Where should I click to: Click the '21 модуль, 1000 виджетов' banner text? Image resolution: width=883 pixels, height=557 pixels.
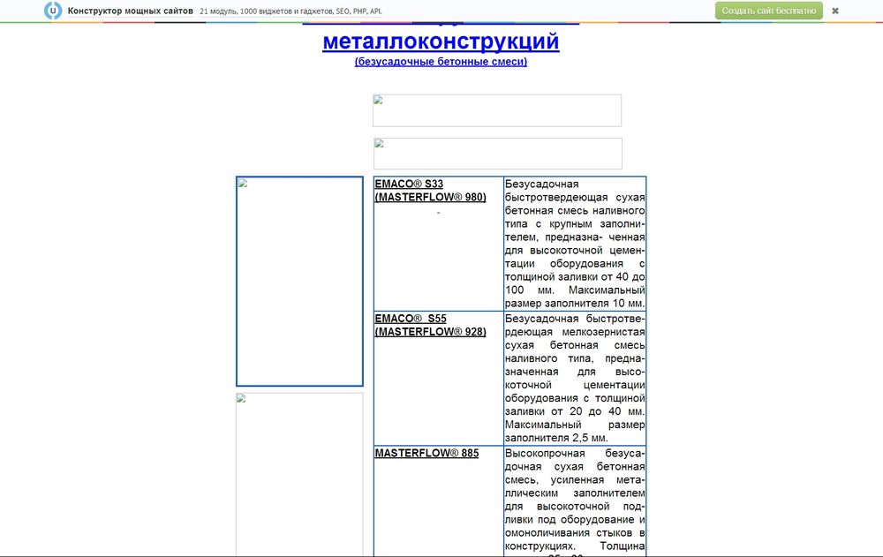[291, 11]
